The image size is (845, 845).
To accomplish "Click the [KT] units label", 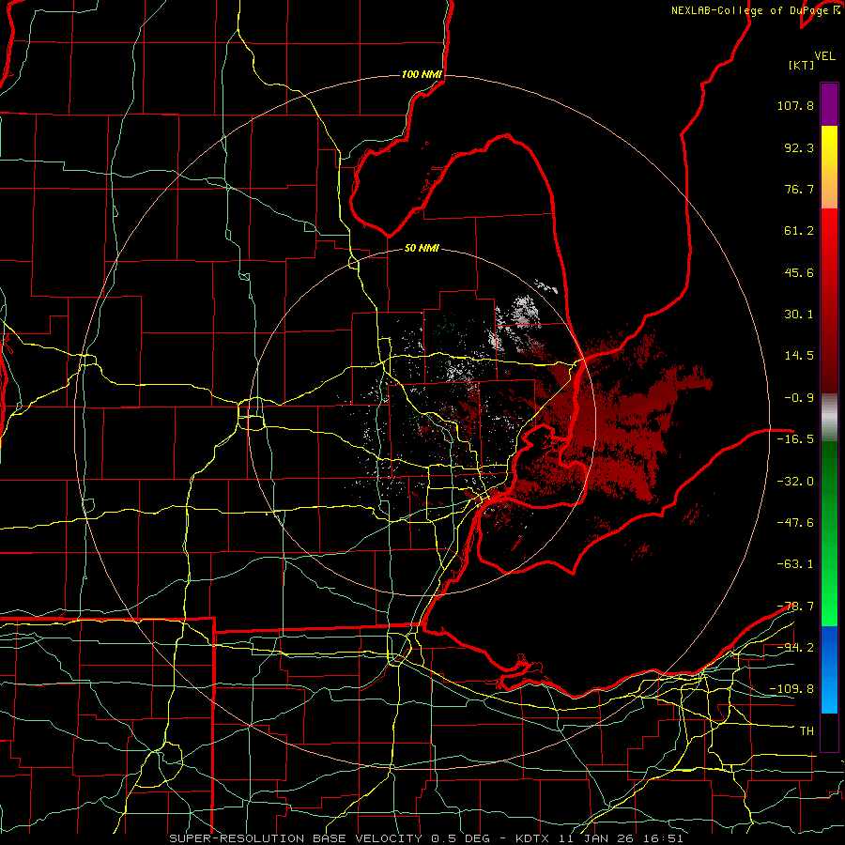I will tap(802, 65).
